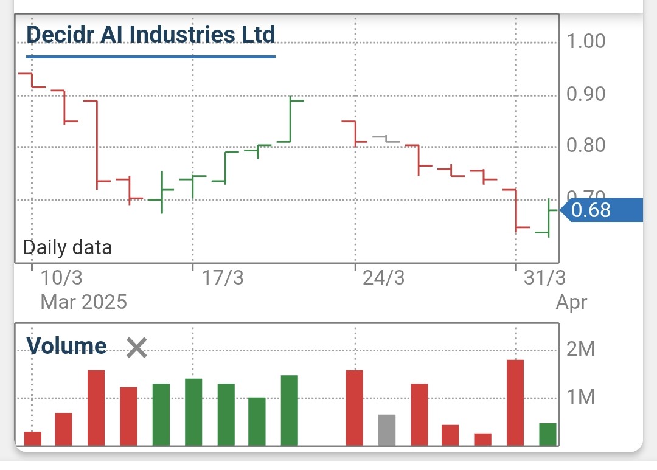Select the tallest red volume bar

(516, 401)
